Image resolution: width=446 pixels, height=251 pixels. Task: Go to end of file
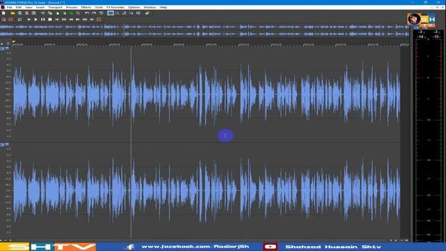pos(92,20)
